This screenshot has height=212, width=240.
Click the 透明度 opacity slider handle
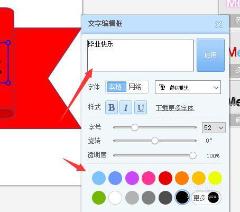click(193, 155)
